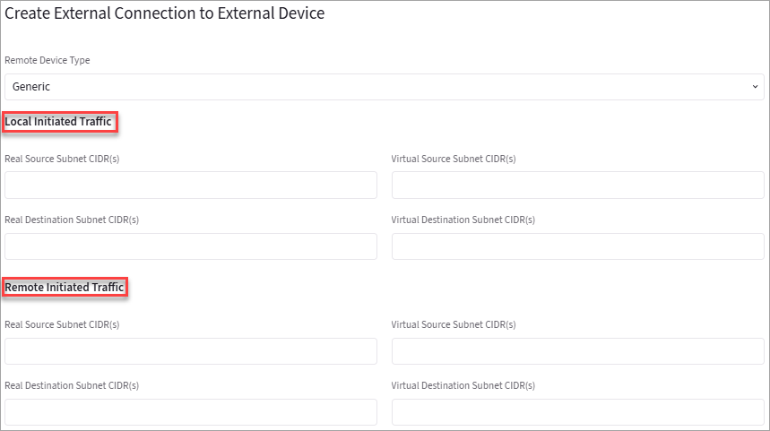
Task: Click Virtual Source Subnet CIDR(s) label in Remote section
Action: click(x=454, y=324)
